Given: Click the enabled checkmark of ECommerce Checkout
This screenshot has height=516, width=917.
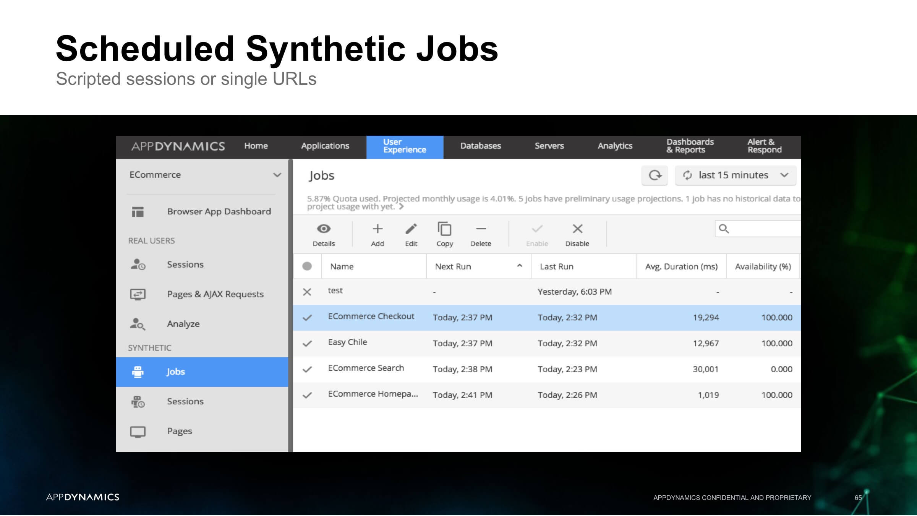Looking at the screenshot, I should [307, 318].
